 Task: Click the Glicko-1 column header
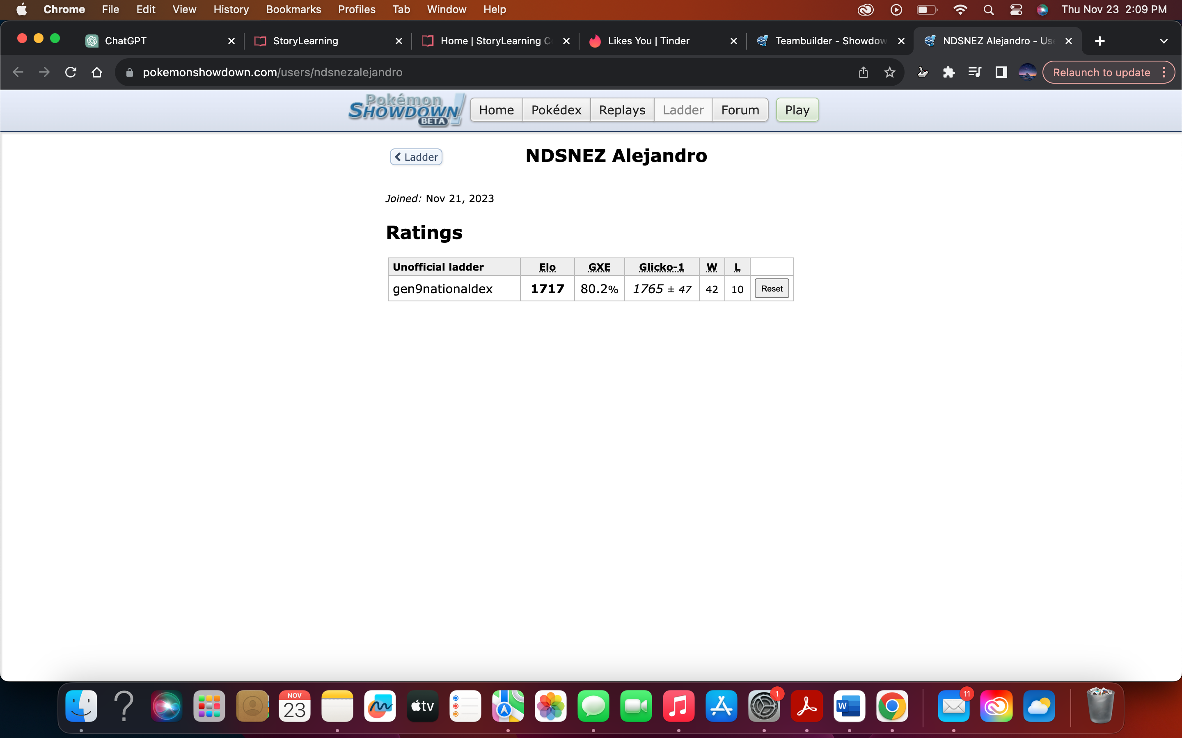pyautogui.click(x=661, y=267)
